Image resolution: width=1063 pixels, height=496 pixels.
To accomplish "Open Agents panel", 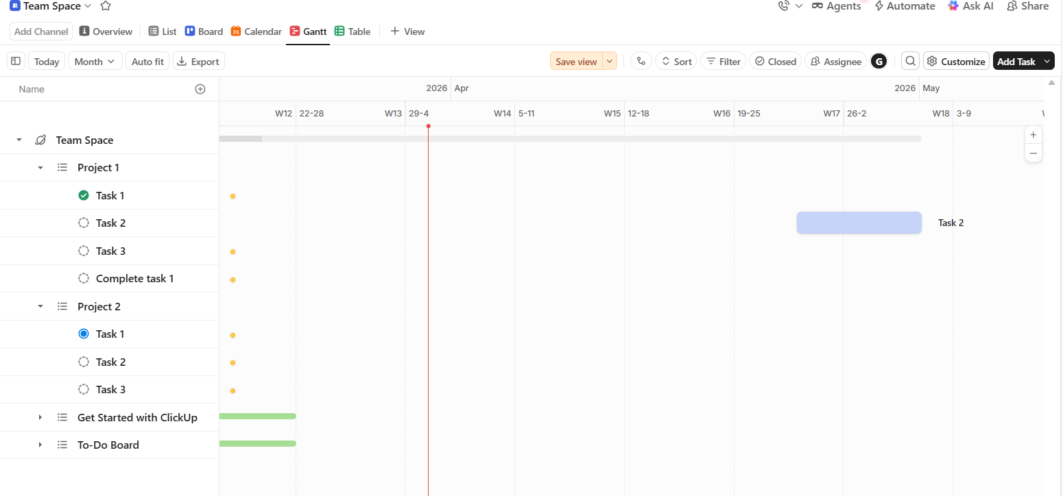I will tap(836, 6).
